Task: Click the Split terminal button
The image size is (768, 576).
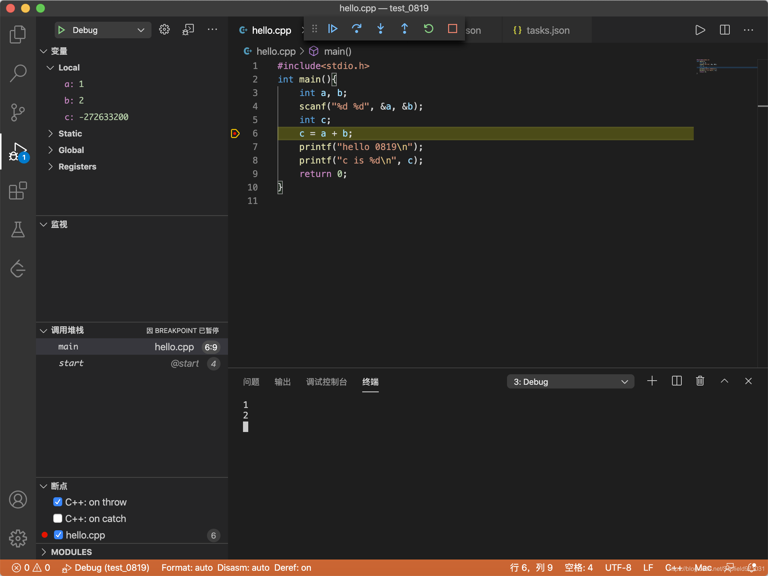Action: pyautogui.click(x=676, y=381)
